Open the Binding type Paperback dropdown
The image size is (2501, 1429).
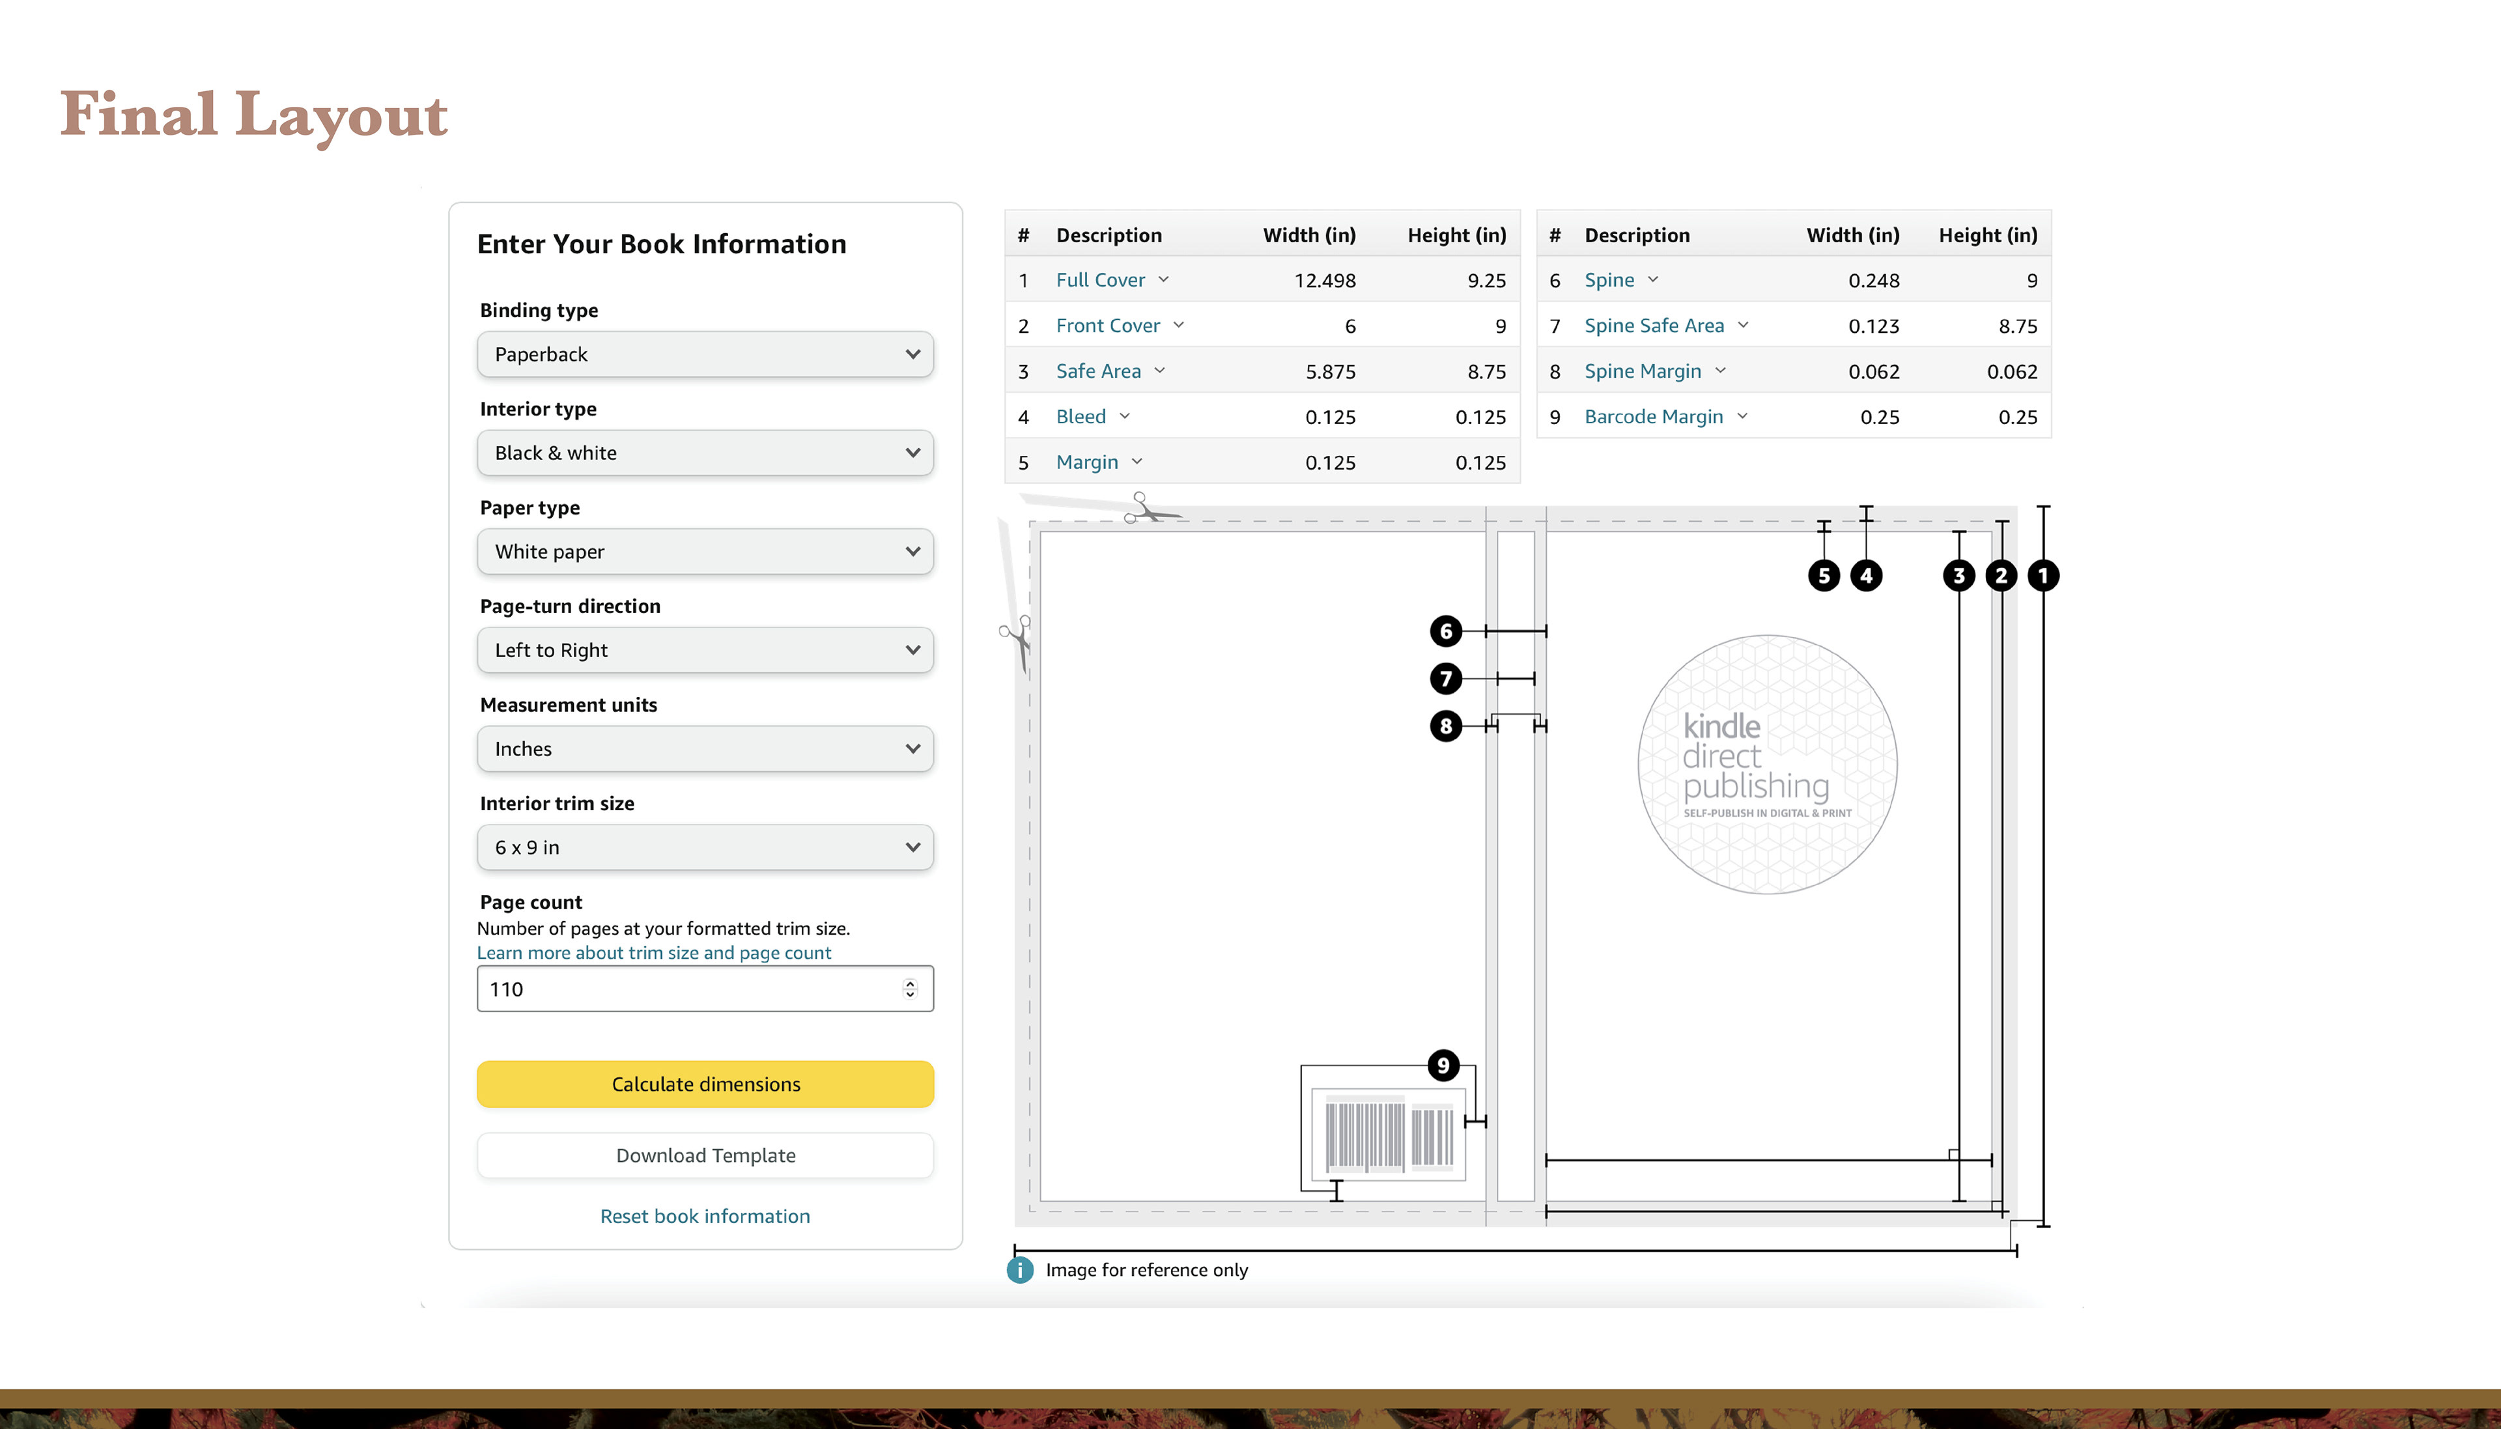pos(705,354)
